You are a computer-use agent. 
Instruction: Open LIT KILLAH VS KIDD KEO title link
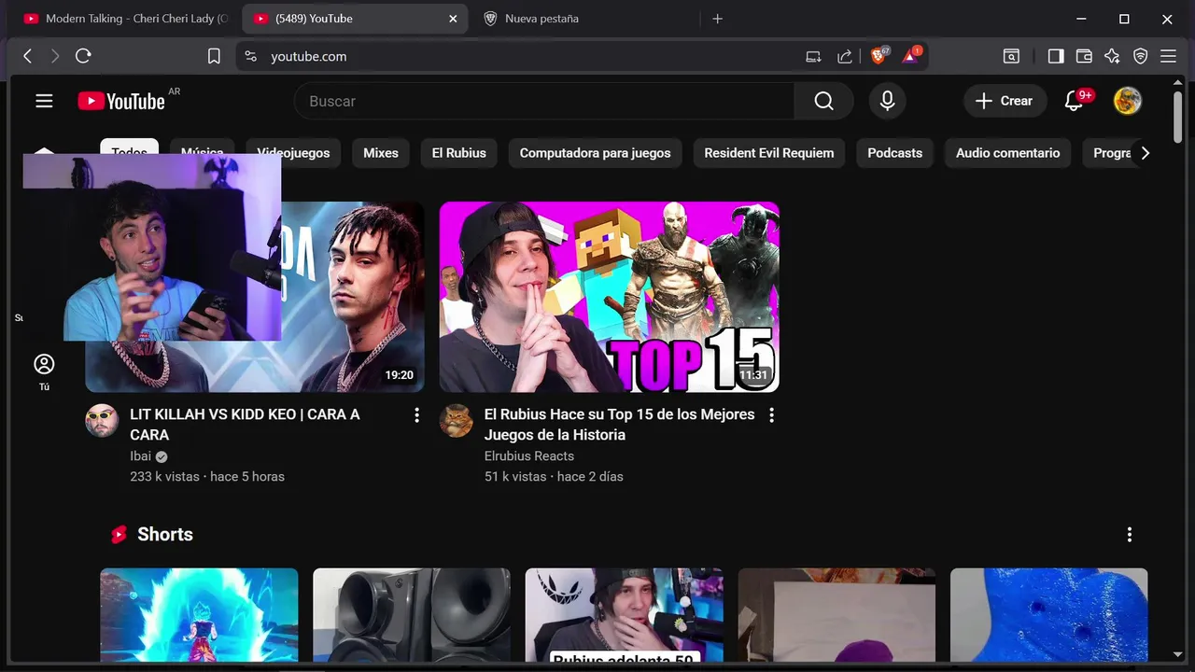click(245, 425)
